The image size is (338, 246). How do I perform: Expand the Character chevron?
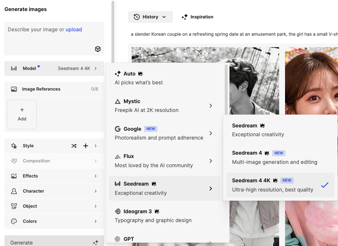(x=96, y=191)
